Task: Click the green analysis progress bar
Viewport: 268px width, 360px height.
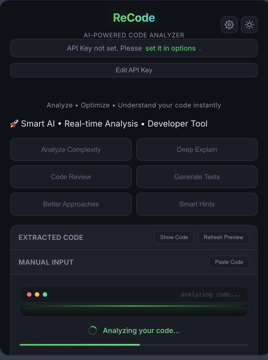Action: (80, 345)
